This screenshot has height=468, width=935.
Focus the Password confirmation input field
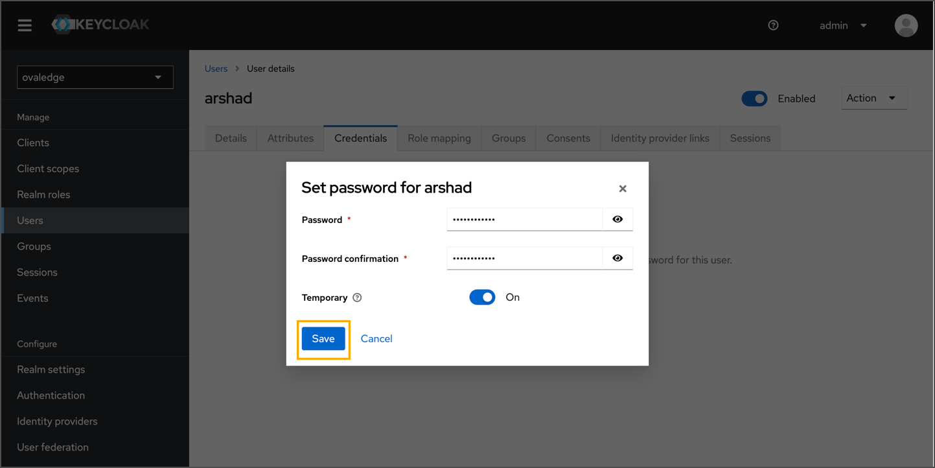524,258
